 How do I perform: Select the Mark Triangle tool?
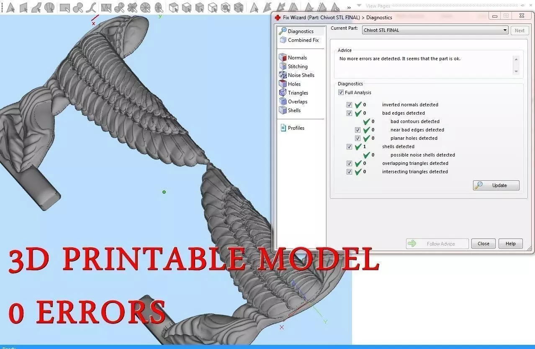[x=11, y=7]
